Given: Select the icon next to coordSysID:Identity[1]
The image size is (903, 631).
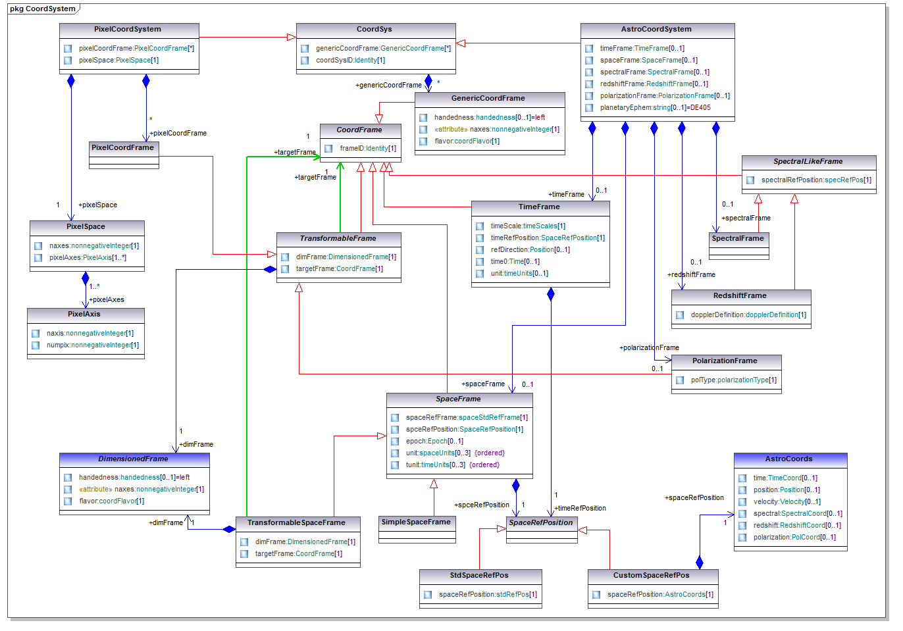Looking at the screenshot, I should (305, 61).
